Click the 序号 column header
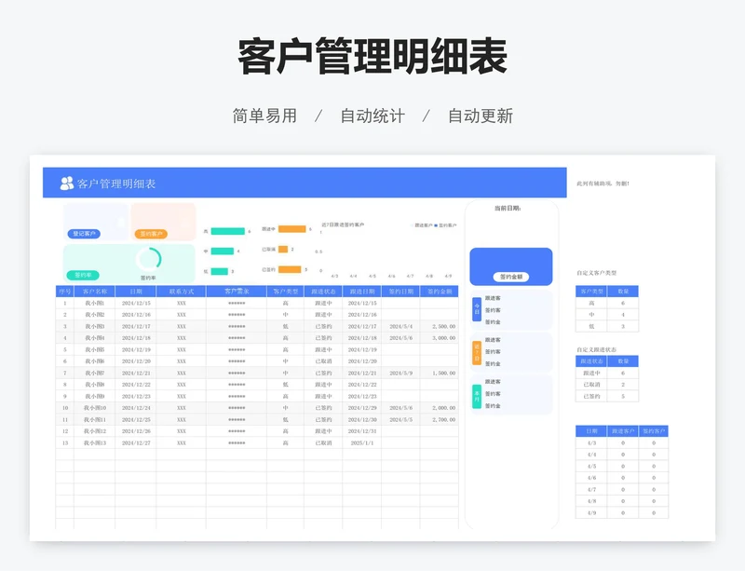 tap(64, 291)
